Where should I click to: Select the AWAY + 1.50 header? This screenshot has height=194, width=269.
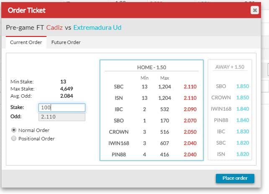[230, 67]
